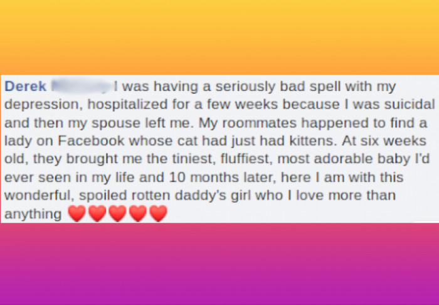The height and width of the screenshot is (305, 439).
Task: Click the fourth red heart emoji
Action: [x=138, y=213]
